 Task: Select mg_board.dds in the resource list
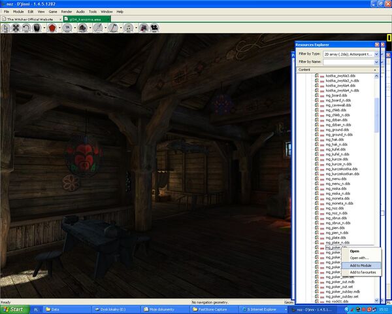pos(336,96)
